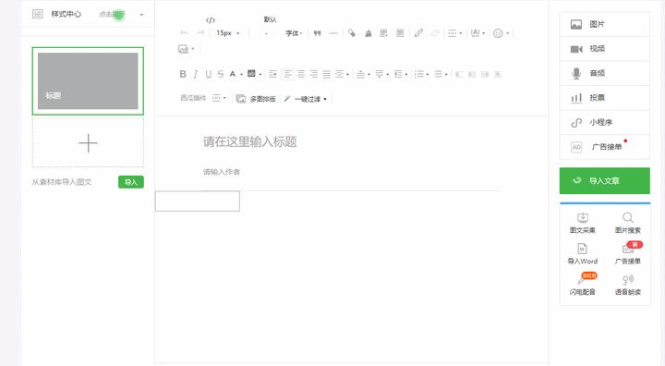The image size is (665, 366).
Task: Click the 导入Word document icon
Action: [x=582, y=249]
